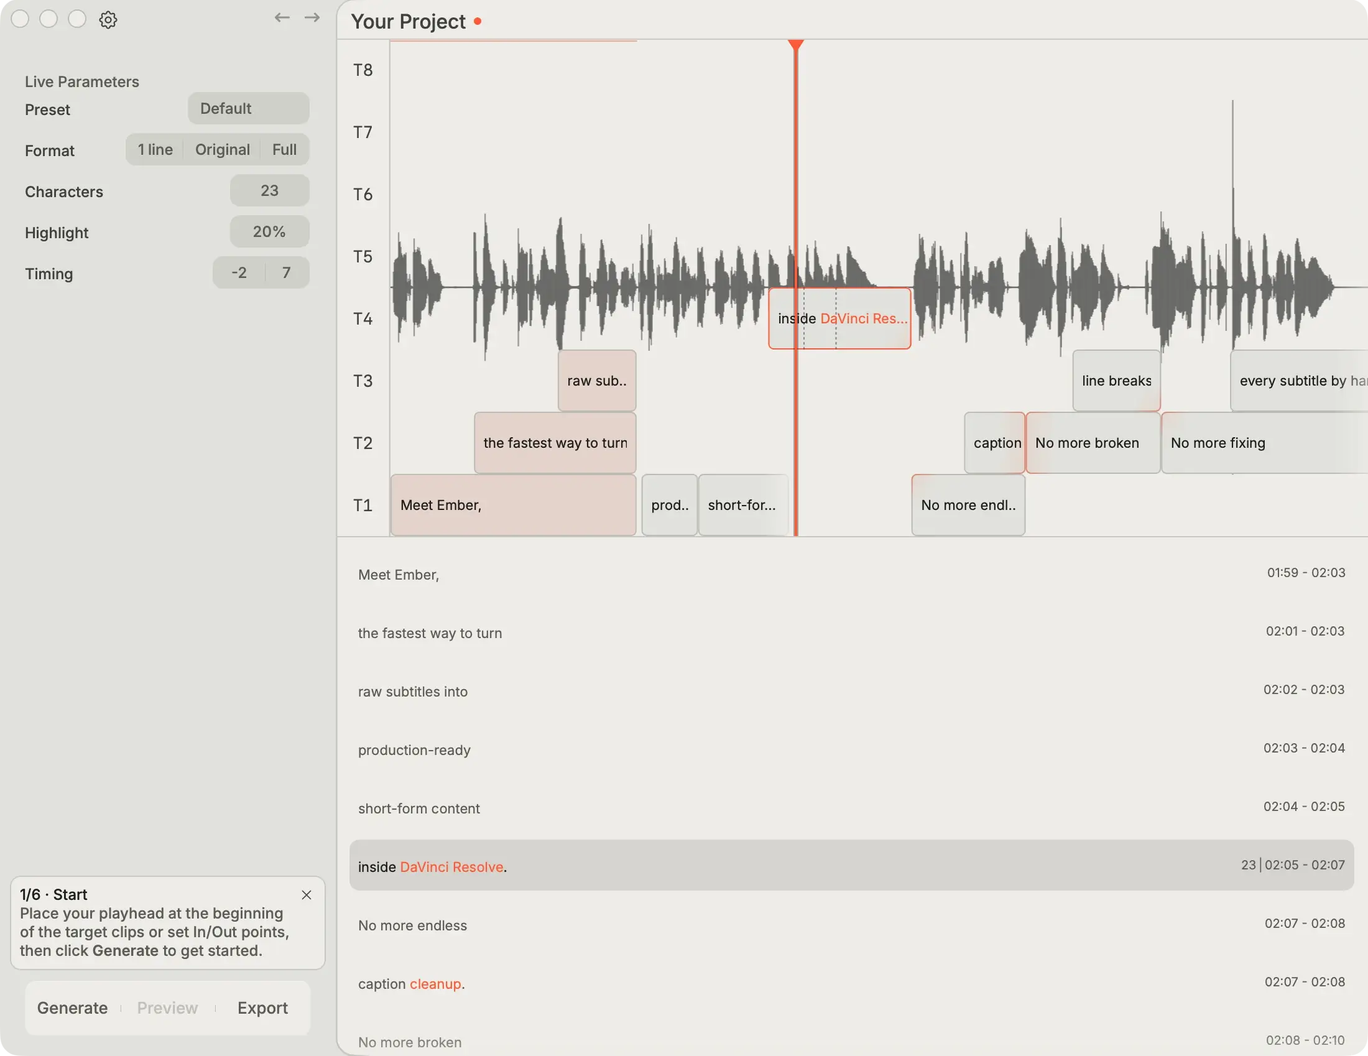1368x1056 pixels.
Task: Select 'the fastest way to turn' clip
Action: point(555,443)
